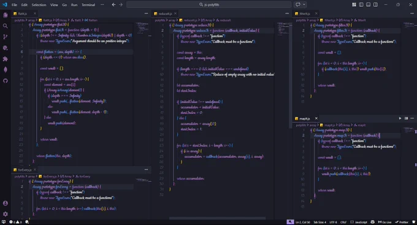Open the Edit menu
The image size is (417, 225).
coord(24,5)
